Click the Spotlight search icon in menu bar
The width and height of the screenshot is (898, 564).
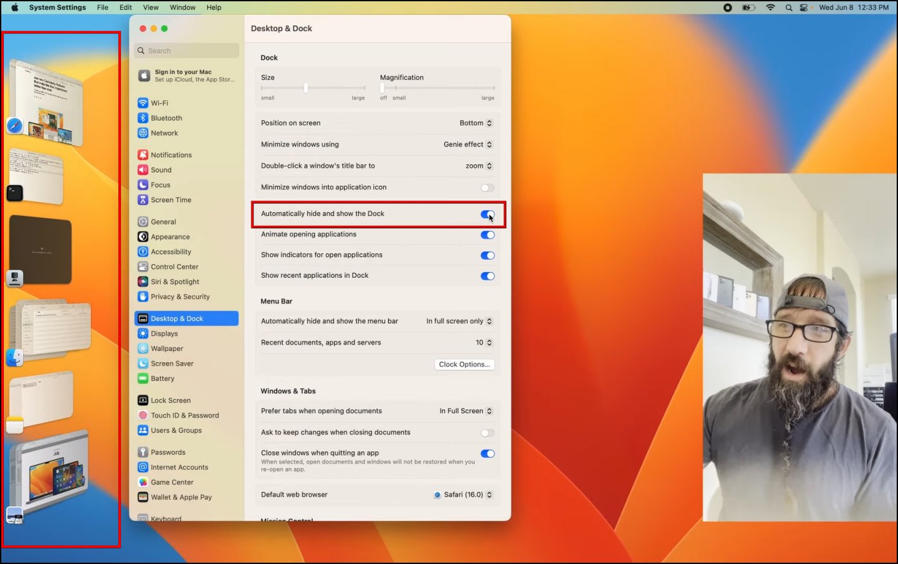(x=789, y=8)
